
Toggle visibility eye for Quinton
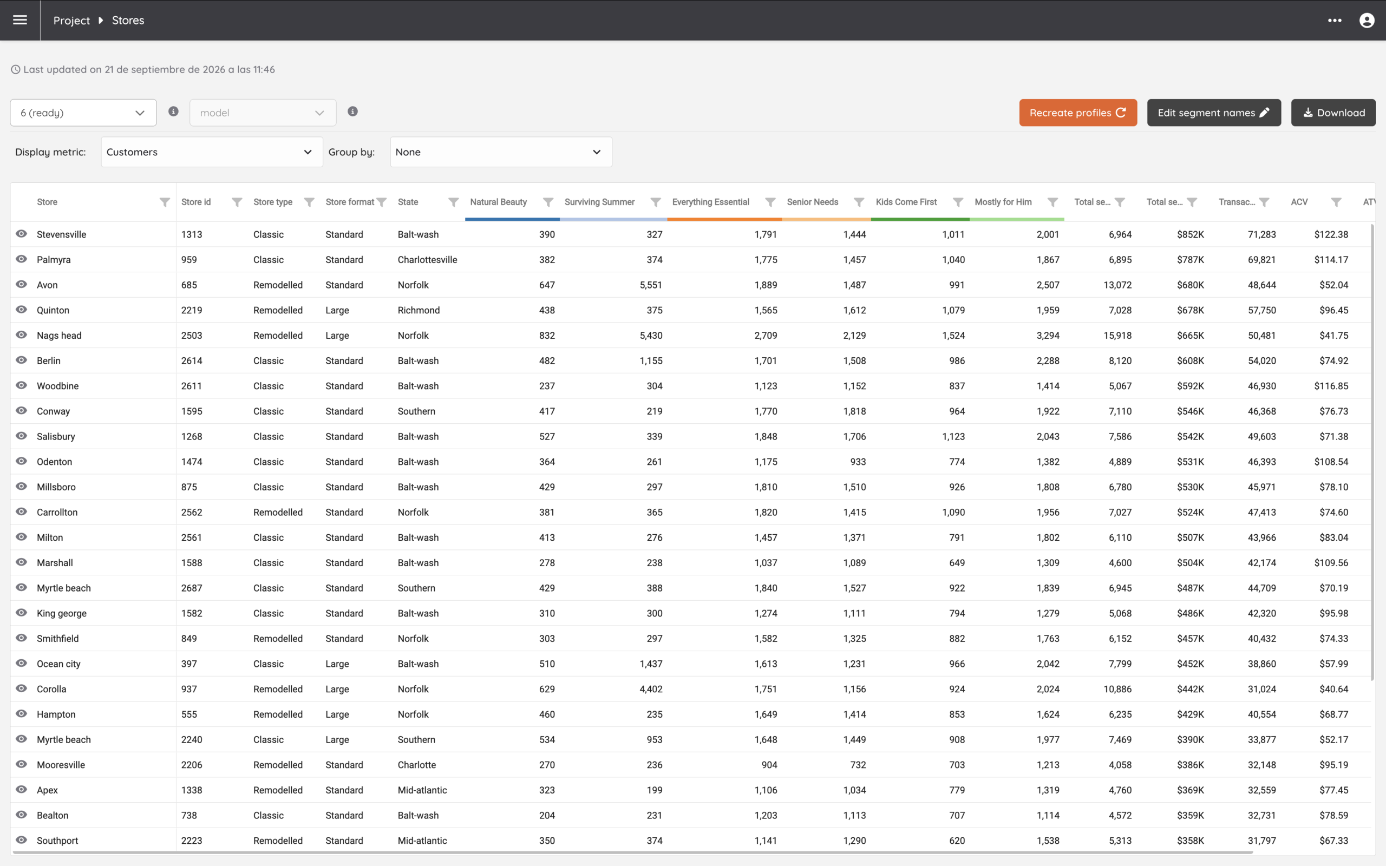click(x=22, y=309)
